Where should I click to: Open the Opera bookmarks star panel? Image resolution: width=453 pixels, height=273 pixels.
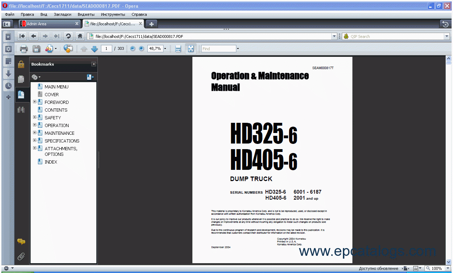pos(8,37)
